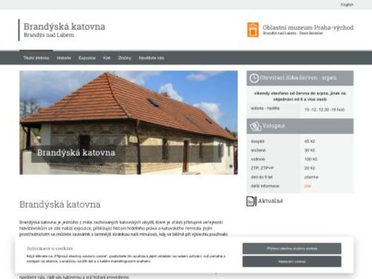Click the katovna house banner image
The width and height of the screenshot is (372, 279).
[x=129, y=123]
